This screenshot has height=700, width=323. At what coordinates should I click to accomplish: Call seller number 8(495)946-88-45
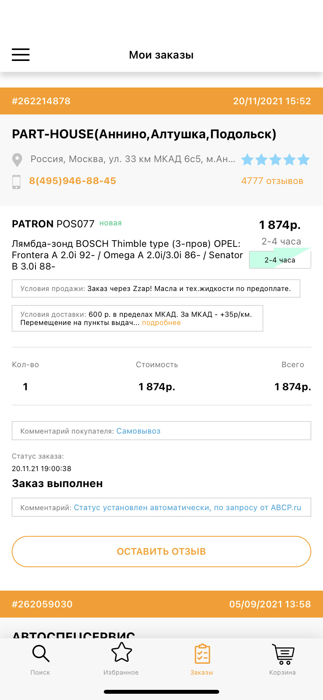[73, 181]
